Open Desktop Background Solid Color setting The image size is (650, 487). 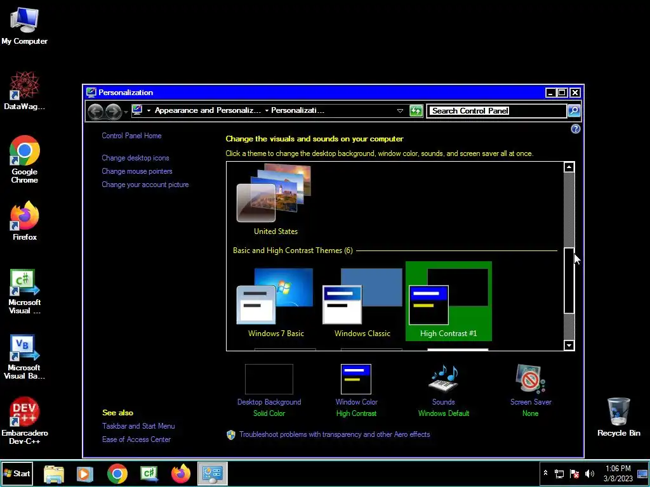(269, 391)
